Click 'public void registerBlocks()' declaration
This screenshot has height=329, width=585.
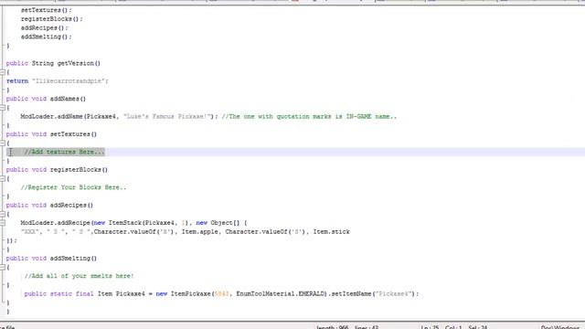(57, 170)
